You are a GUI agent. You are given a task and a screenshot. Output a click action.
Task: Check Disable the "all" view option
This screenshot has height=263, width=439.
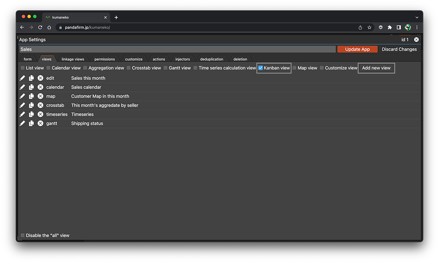tap(23, 235)
